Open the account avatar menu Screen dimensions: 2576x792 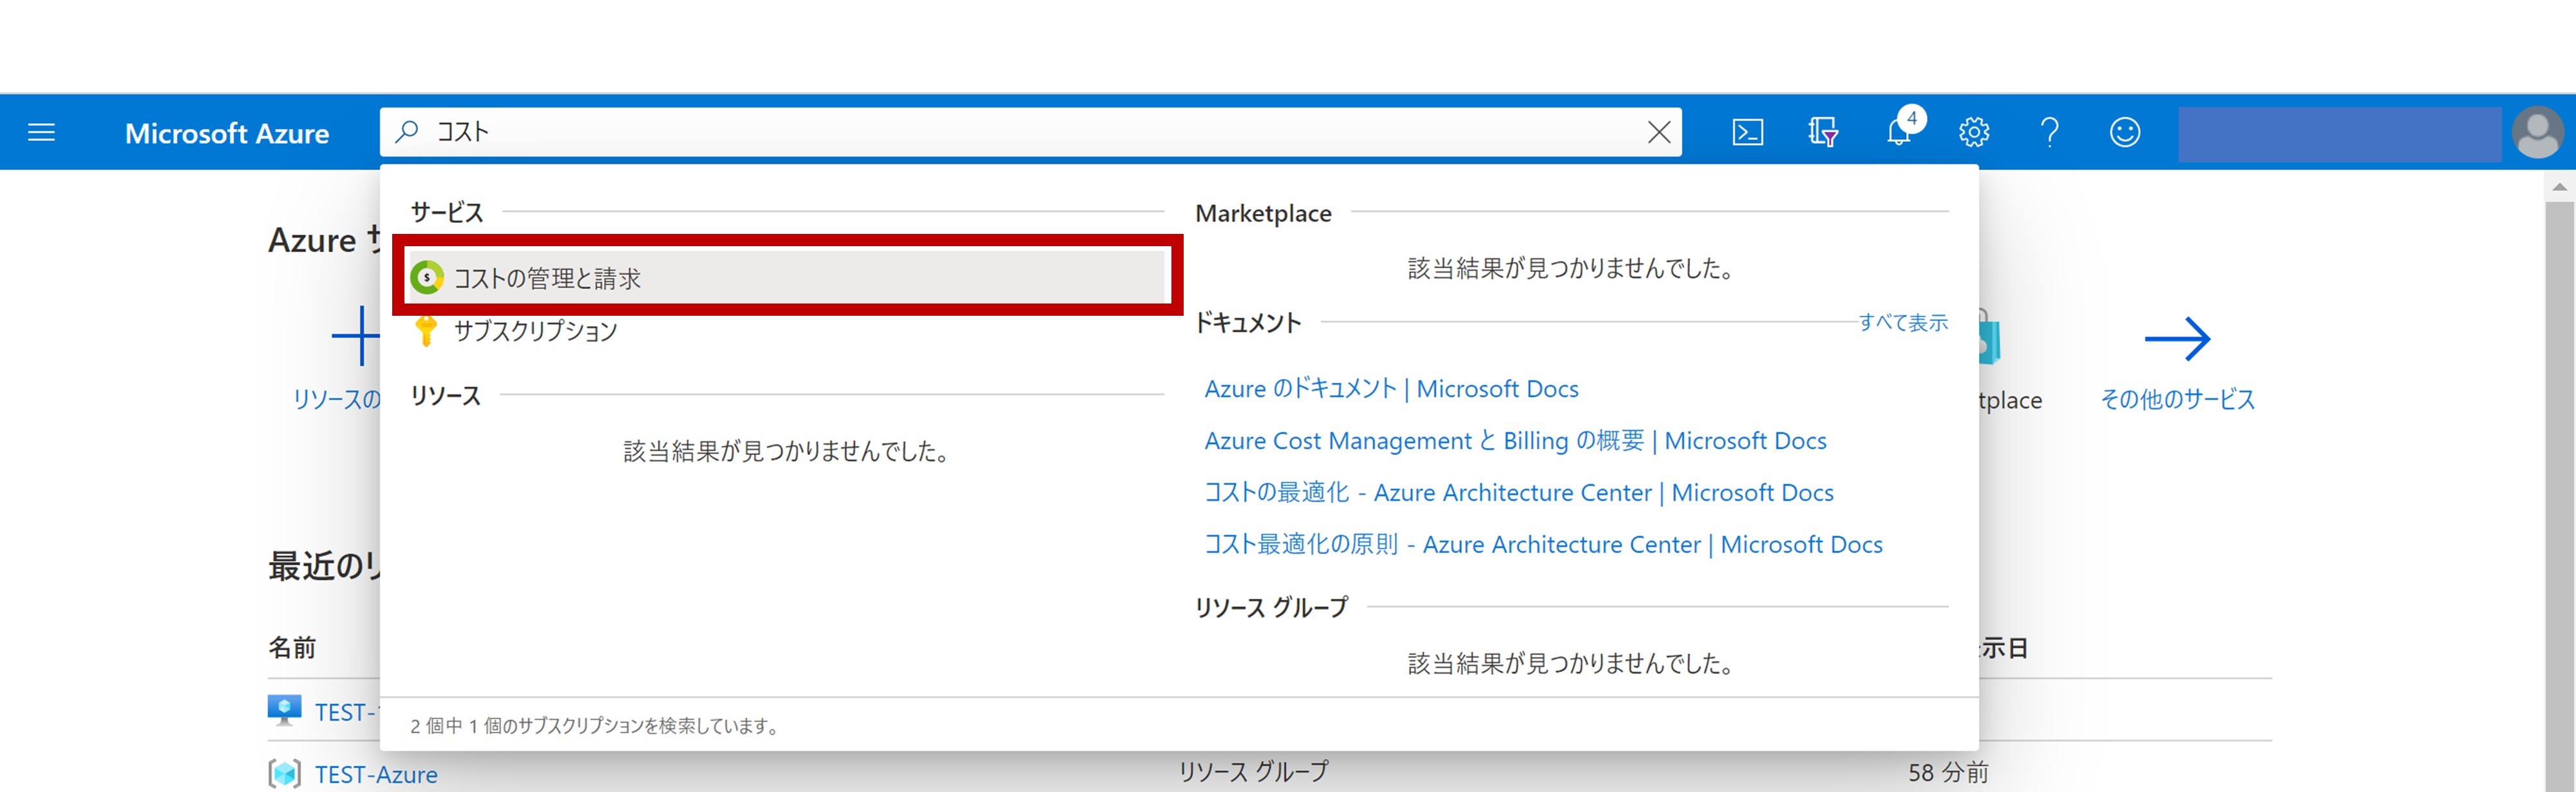(2537, 132)
